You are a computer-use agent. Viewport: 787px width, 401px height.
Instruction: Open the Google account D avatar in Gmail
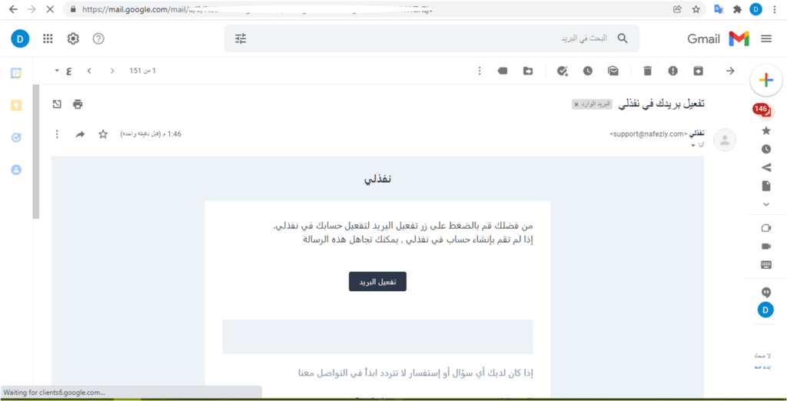pos(20,38)
